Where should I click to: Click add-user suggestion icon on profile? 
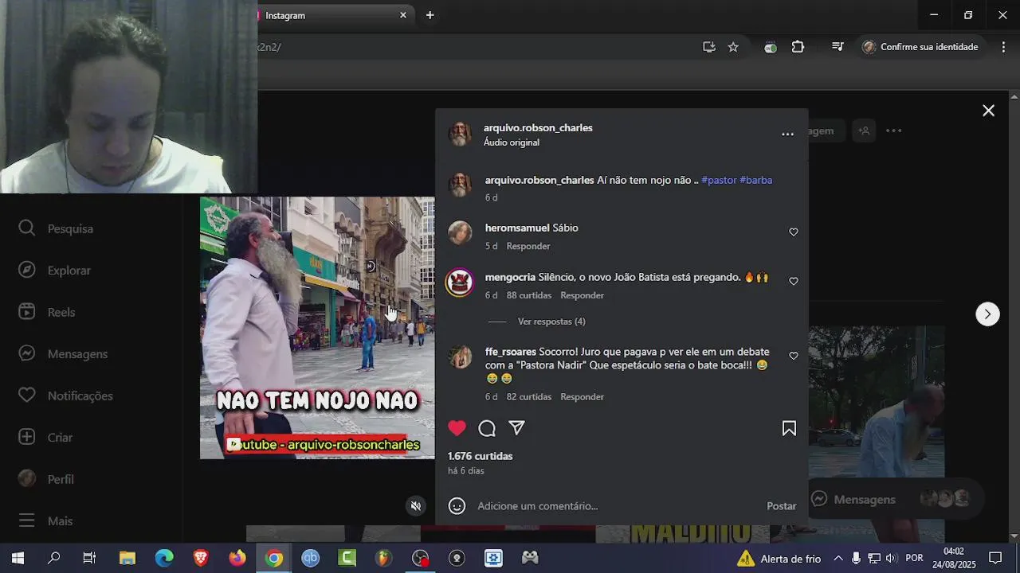(x=864, y=131)
